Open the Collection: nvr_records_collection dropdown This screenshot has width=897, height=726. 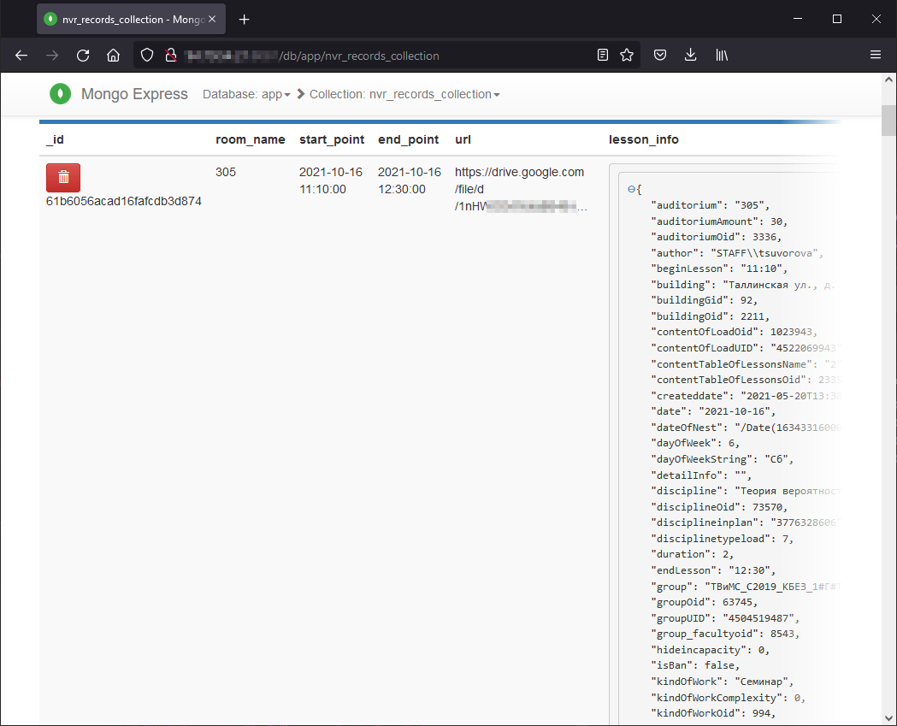tap(404, 94)
